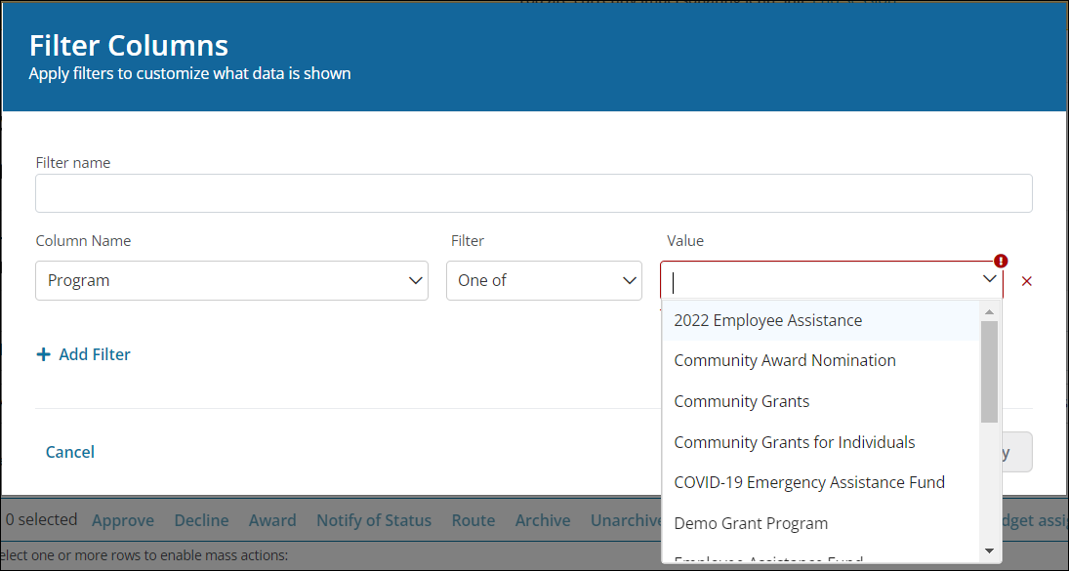The width and height of the screenshot is (1069, 571).
Task: Click Decline in the mass actions bar
Action: tap(201, 520)
